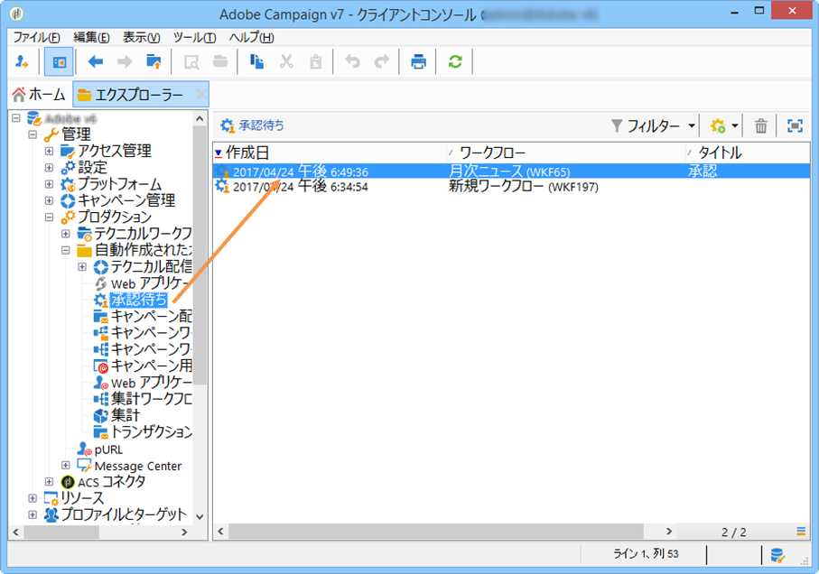Close the エクスプローラー tab
Viewport: 819px width, 574px height.
(x=201, y=95)
